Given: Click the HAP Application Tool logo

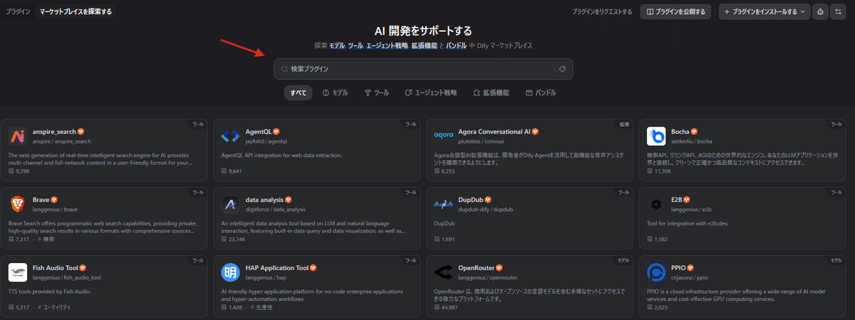Looking at the screenshot, I should tap(230, 272).
